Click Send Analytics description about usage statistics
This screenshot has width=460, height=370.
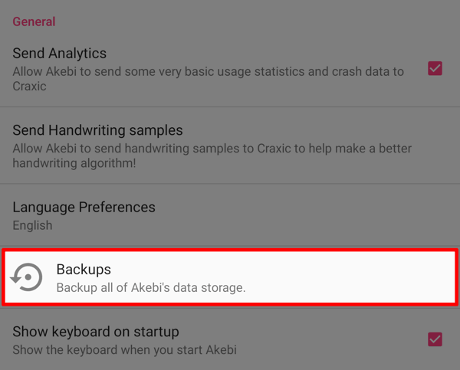209,79
